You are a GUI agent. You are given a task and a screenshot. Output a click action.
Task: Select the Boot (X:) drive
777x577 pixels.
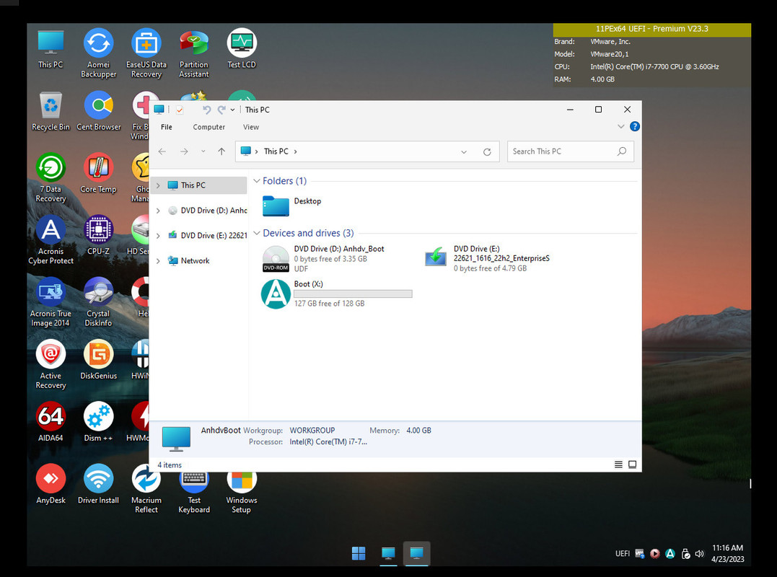[x=337, y=294]
